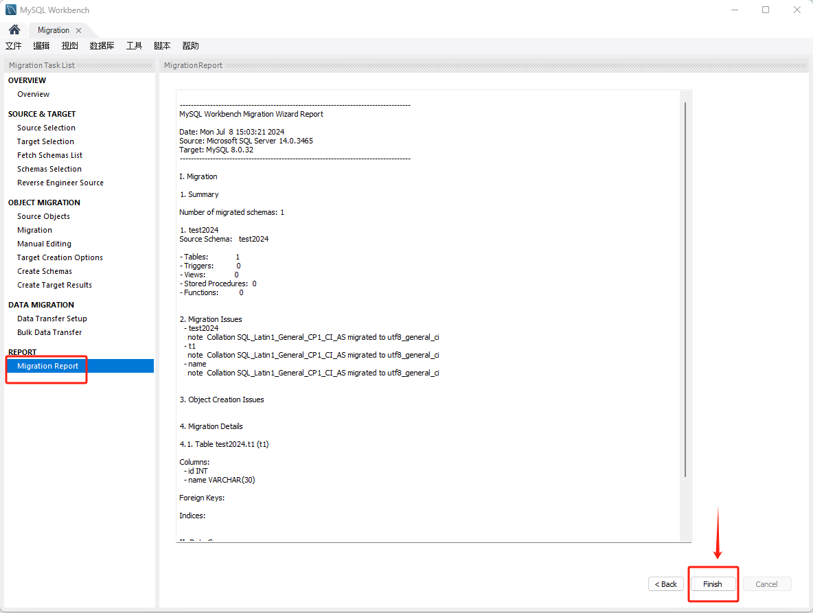This screenshot has height=613, width=813.
Task: Open the 数据库 menu
Action: point(102,46)
